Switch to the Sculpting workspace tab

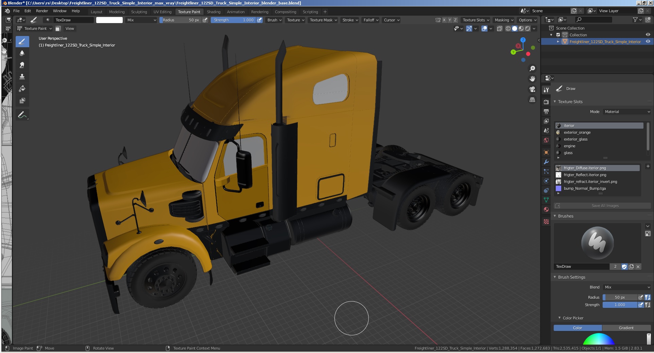[x=139, y=12]
